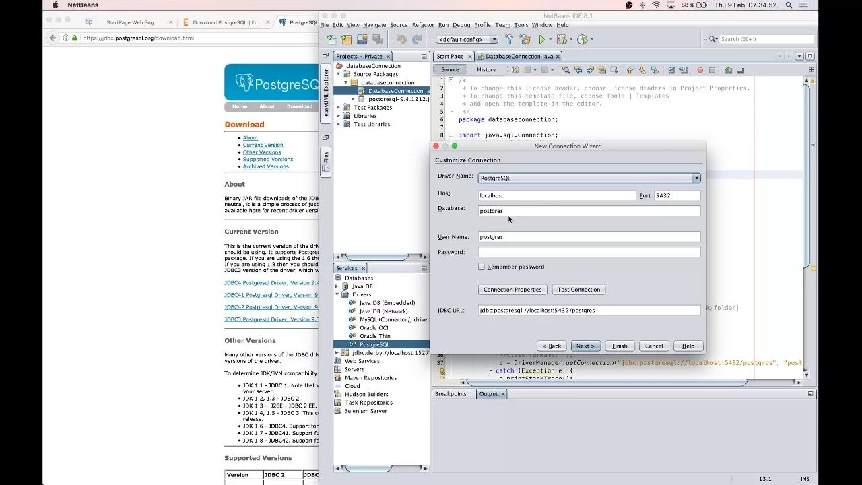Click the Cancel button in wizard
Viewport: 862px width, 485px height.
(654, 346)
